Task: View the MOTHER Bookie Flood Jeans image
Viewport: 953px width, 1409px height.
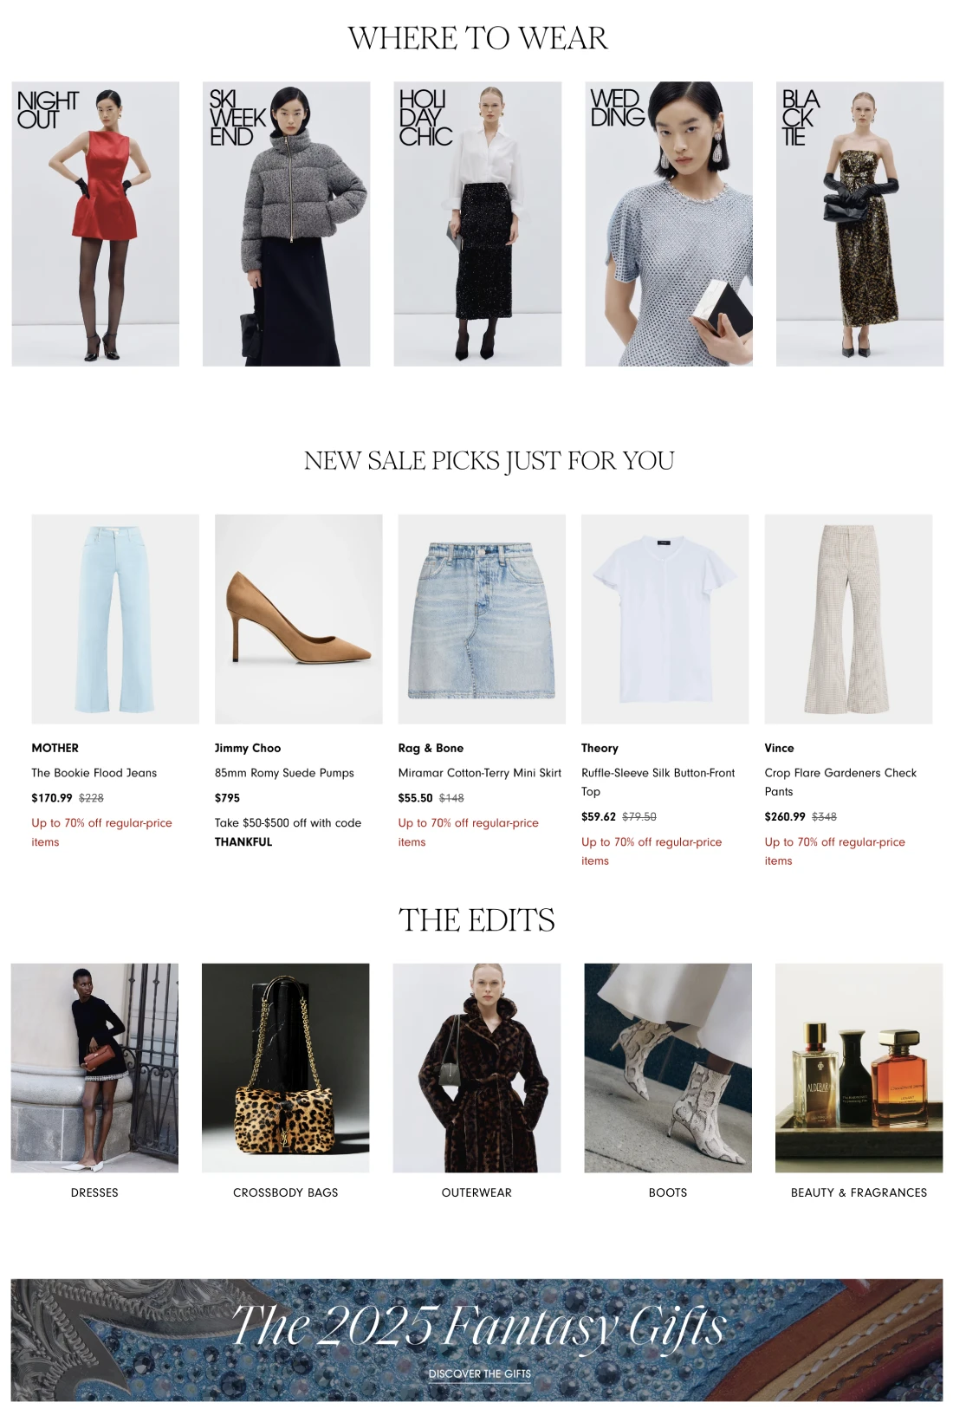Action: [x=115, y=619]
